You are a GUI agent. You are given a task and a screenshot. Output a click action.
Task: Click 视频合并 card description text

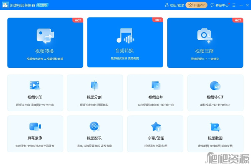pos(156,105)
